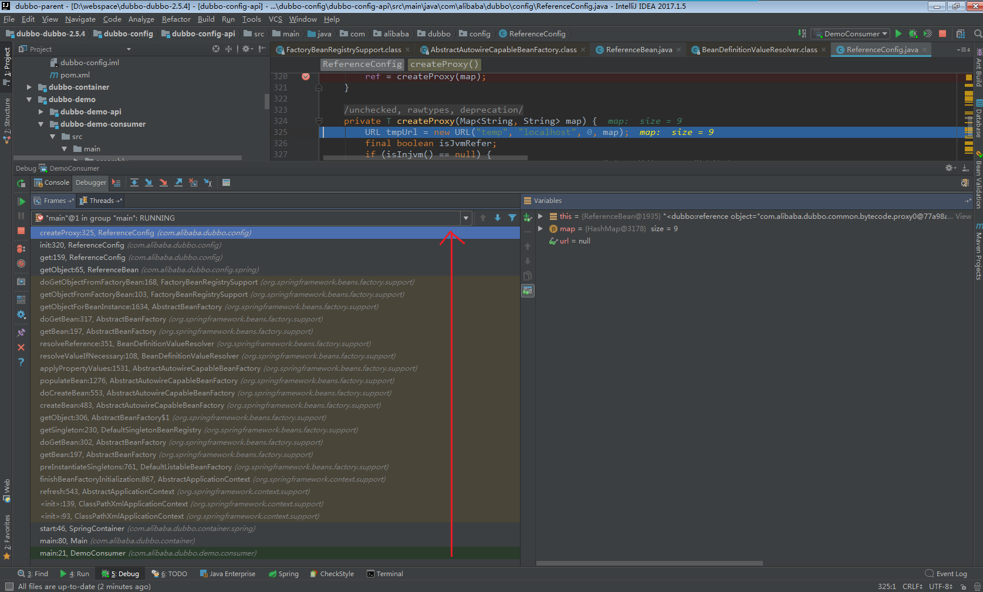This screenshot has width=983, height=592.
Task: Click the horizontal scrollbar in Variables panel
Action: pyautogui.click(x=649, y=563)
